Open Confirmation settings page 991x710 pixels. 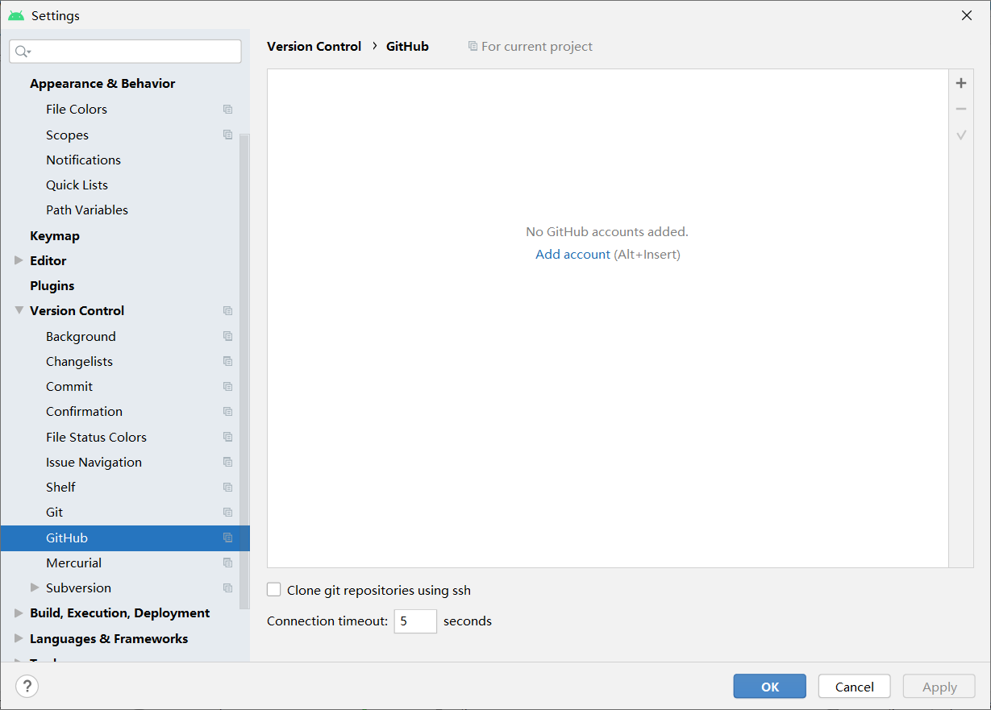(x=84, y=411)
